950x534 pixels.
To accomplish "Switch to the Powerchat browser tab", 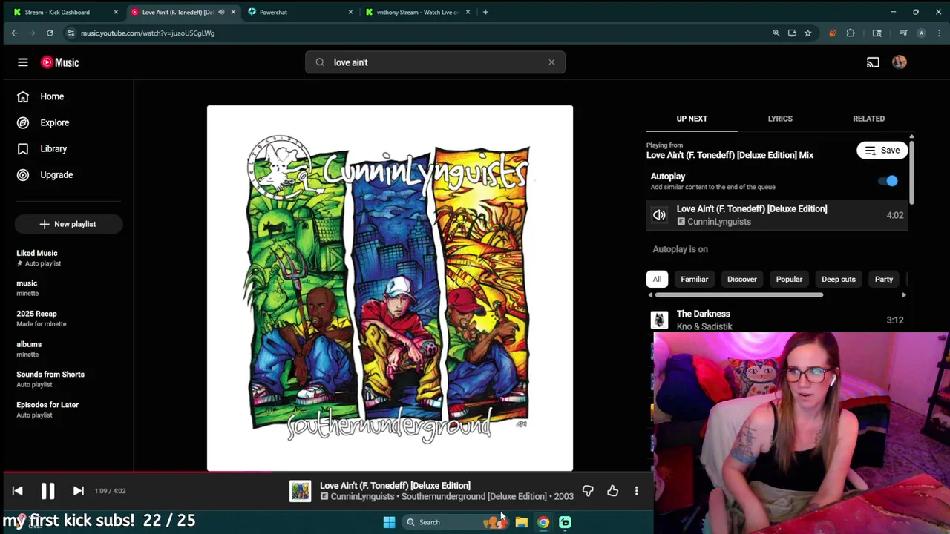I will pos(299,12).
